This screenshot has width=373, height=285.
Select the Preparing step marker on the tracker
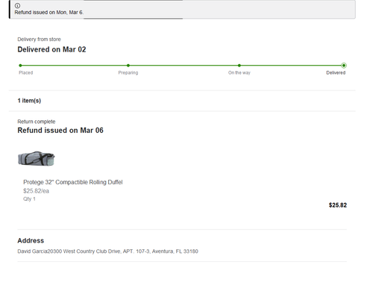[128, 66]
